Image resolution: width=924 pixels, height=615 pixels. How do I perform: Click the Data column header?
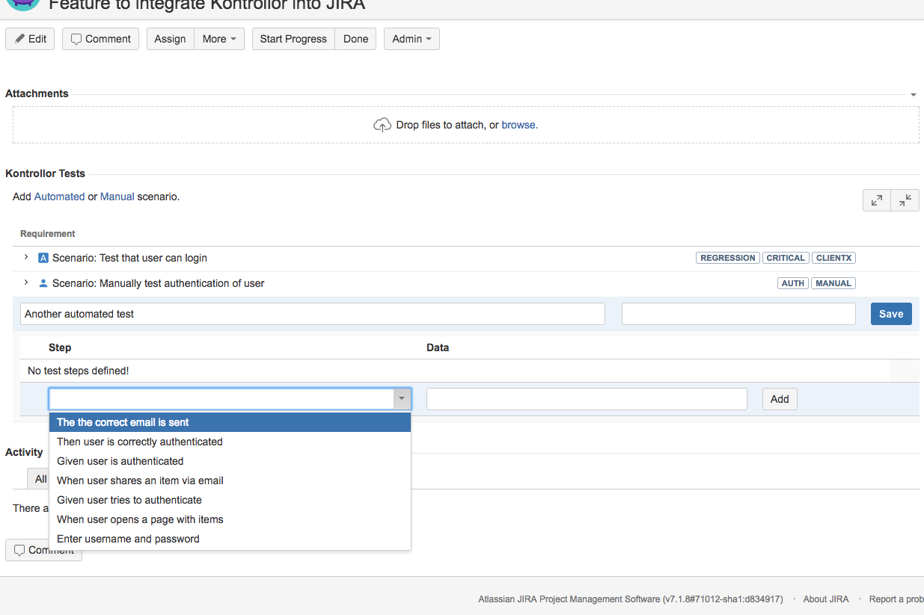click(x=438, y=347)
